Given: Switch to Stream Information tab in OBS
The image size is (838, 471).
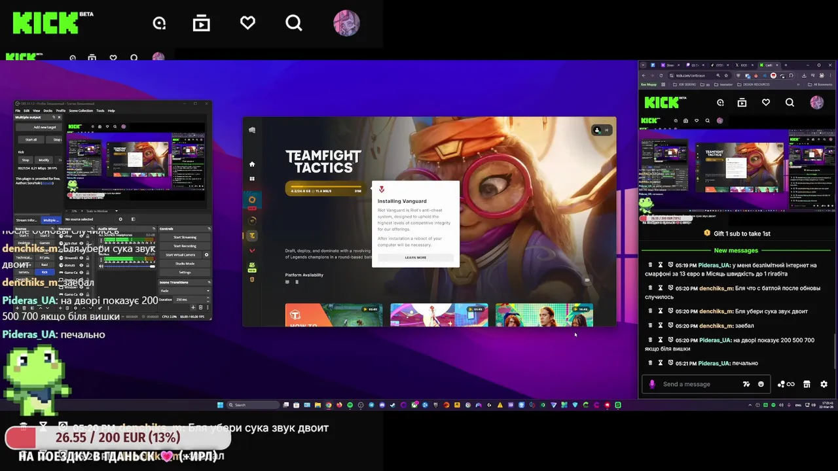Looking at the screenshot, I should 27,220.
